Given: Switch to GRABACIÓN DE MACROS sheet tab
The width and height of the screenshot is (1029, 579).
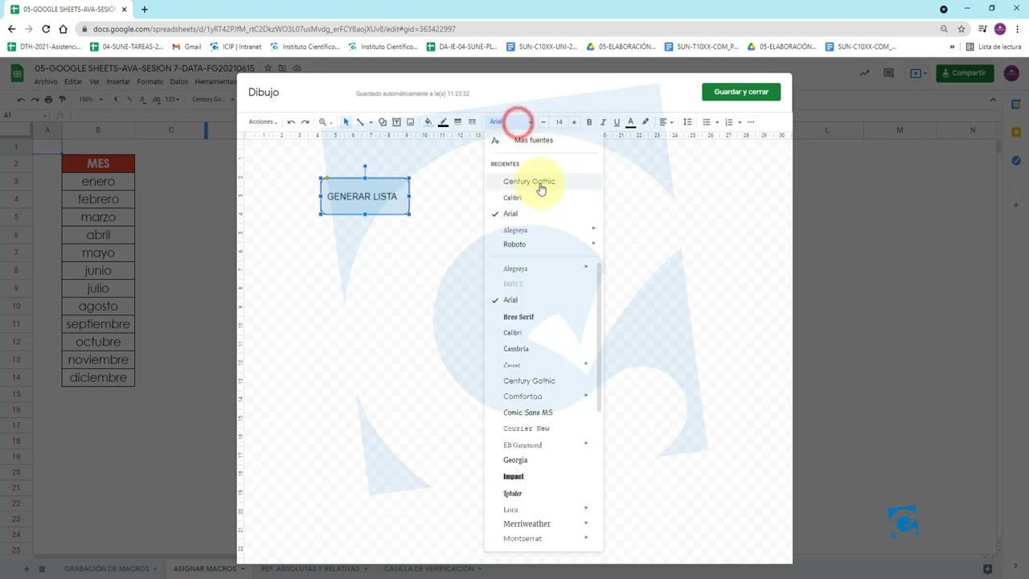Looking at the screenshot, I should point(107,569).
